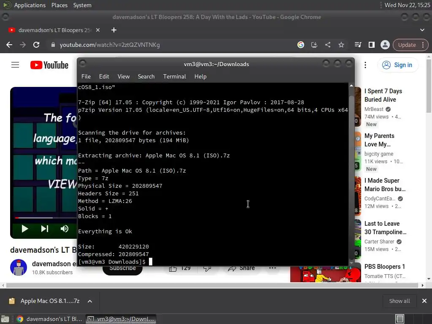This screenshot has width=432, height=324.
Task: Open YouTube settings three-dot menu
Action: (365, 65)
